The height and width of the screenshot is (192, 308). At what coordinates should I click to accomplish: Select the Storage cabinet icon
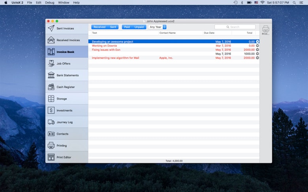[x=51, y=99]
